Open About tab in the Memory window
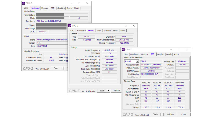 coord(123,30)
